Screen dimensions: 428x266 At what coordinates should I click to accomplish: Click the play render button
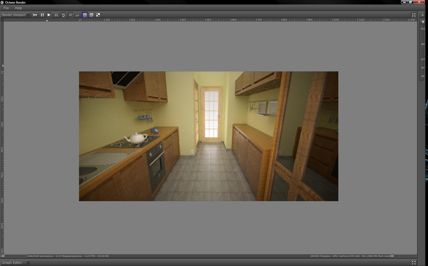coord(49,15)
